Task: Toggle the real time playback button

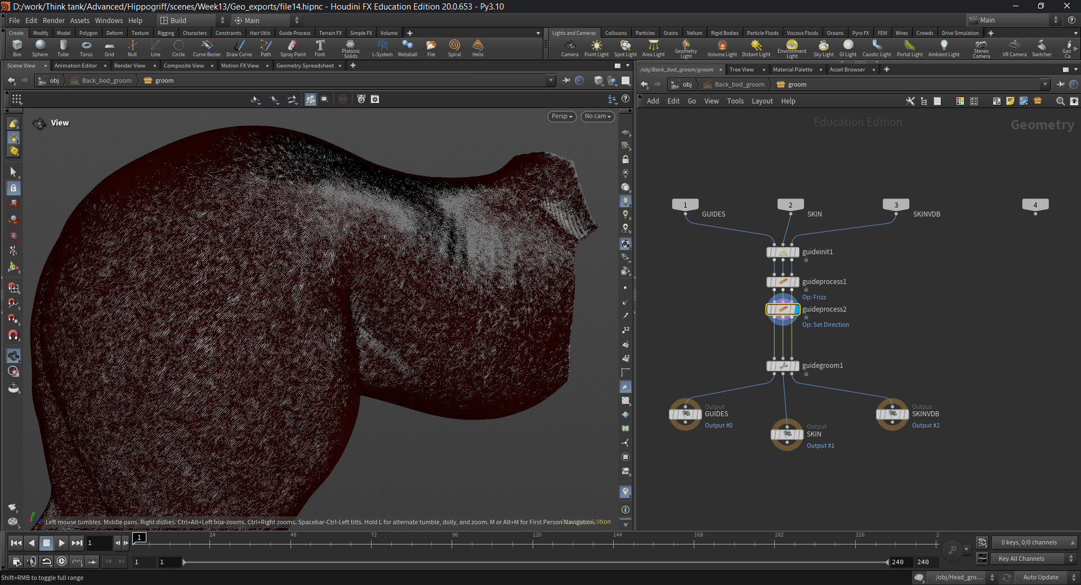Action: (61, 561)
